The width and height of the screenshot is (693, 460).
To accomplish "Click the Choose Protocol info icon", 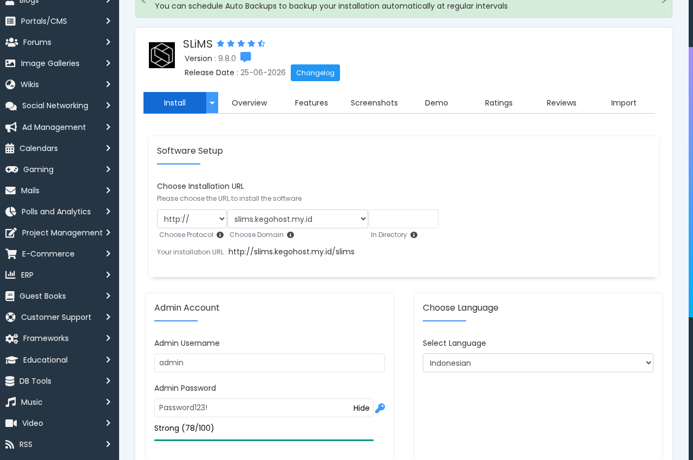I will click(220, 235).
